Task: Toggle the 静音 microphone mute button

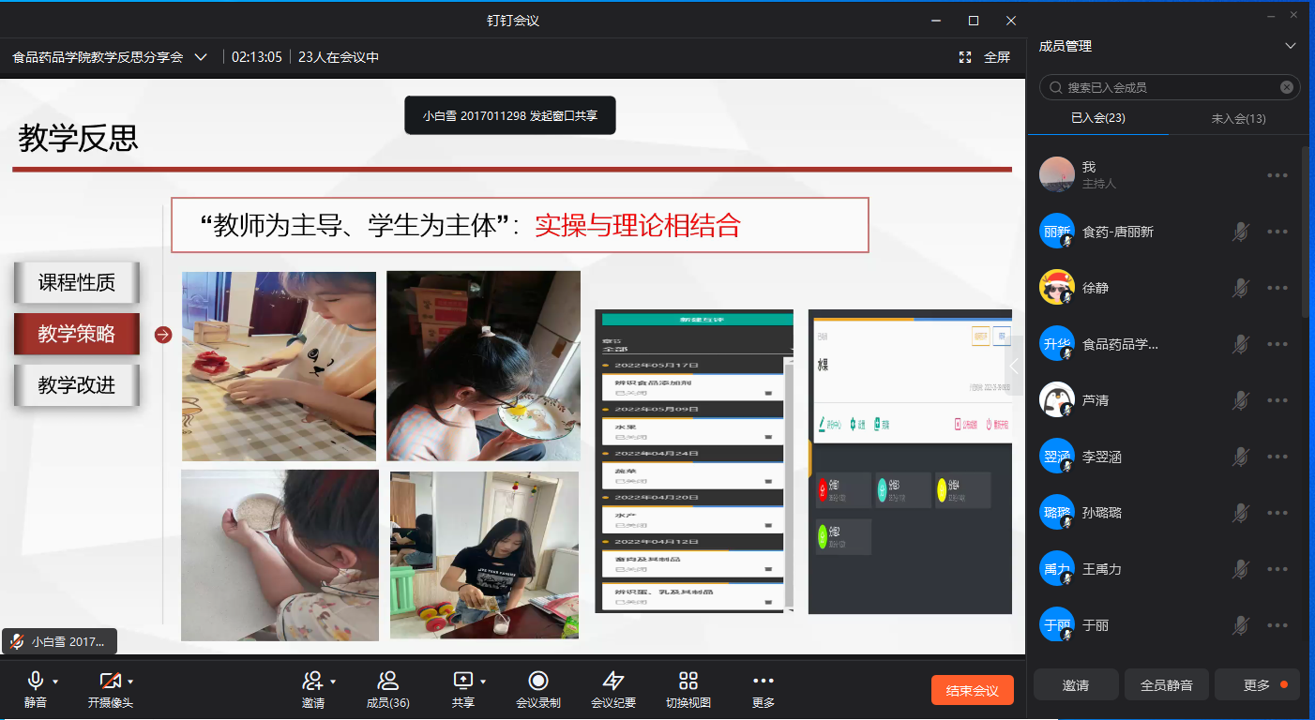Action: tap(36, 681)
